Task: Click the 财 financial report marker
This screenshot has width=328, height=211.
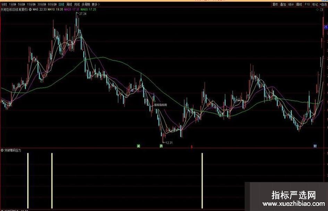Action: tap(315, 146)
